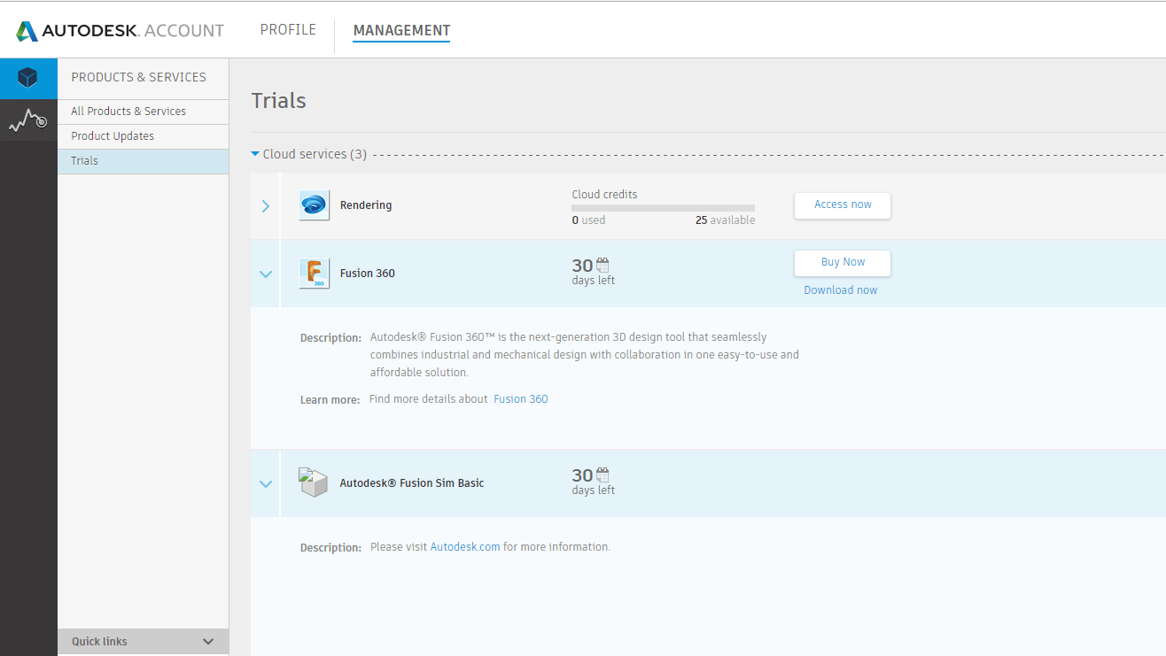
Task: Click the 'Cloud credits' label
Action: (604, 195)
